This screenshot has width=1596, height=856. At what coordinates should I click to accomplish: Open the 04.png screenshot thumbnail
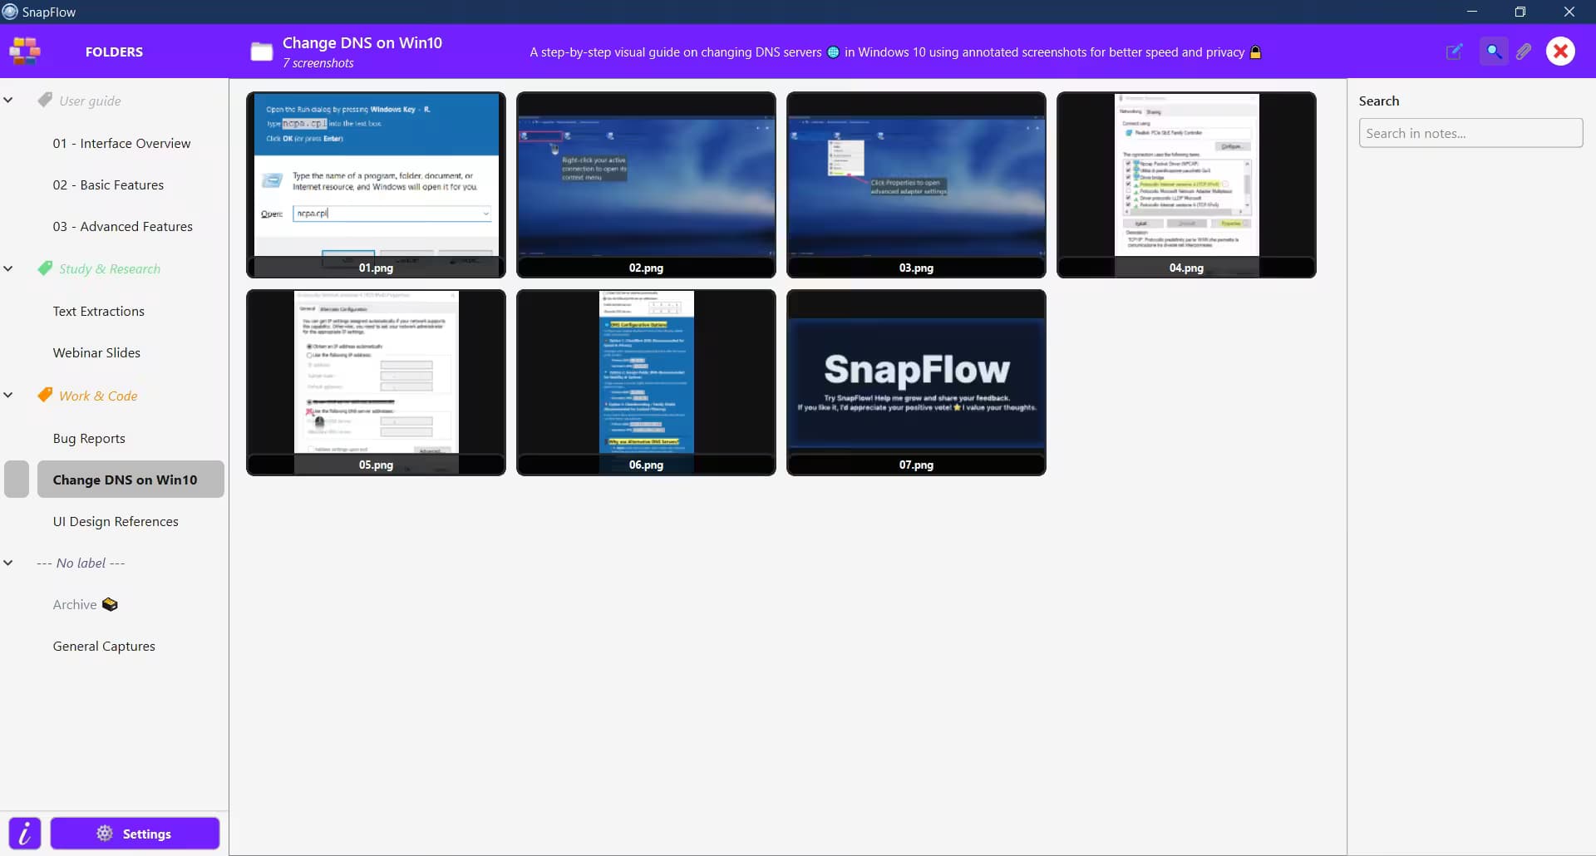tap(1186, 184)
